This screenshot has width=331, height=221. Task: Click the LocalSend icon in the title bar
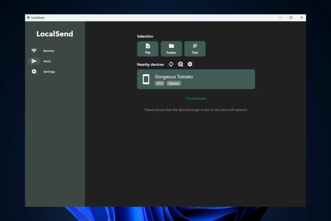click(28, 17)
